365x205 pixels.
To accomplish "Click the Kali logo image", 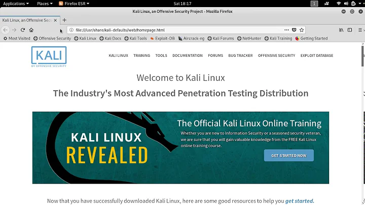I will click(49, 57).
